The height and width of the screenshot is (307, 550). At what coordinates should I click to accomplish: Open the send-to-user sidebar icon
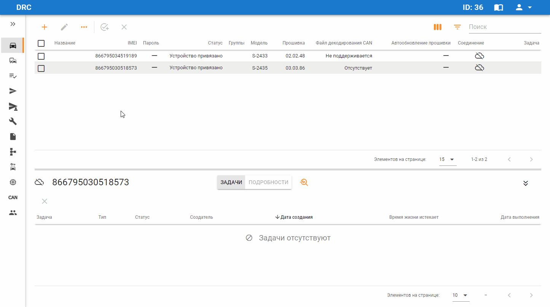13,106
